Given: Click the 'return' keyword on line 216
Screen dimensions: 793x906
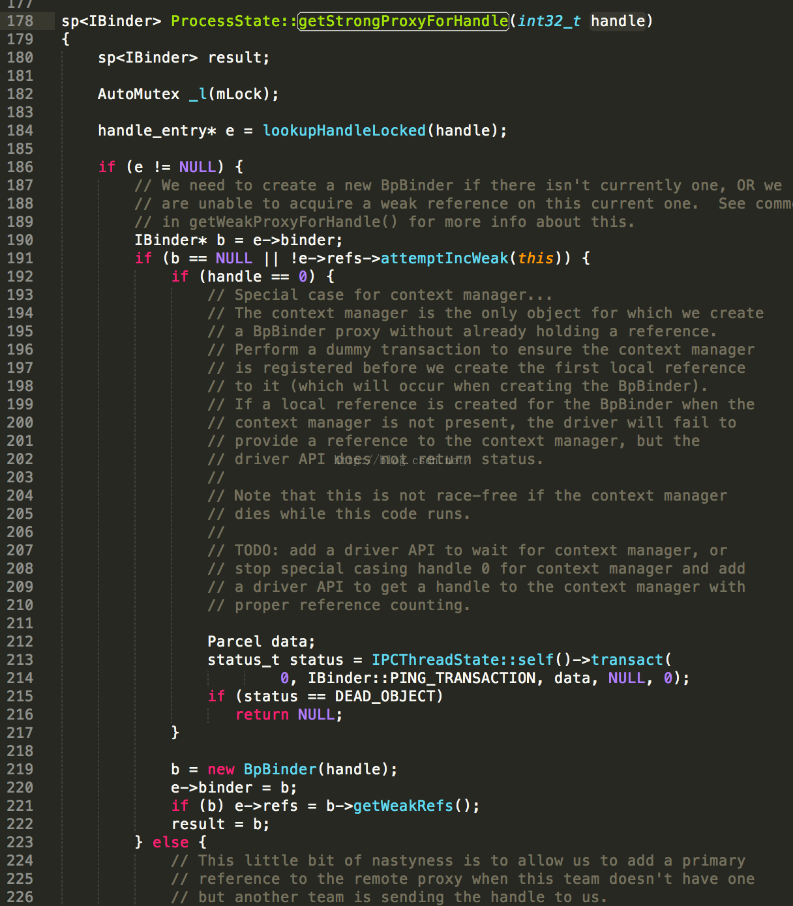Looking at the screenshot, I should click(x=262, y=714).
